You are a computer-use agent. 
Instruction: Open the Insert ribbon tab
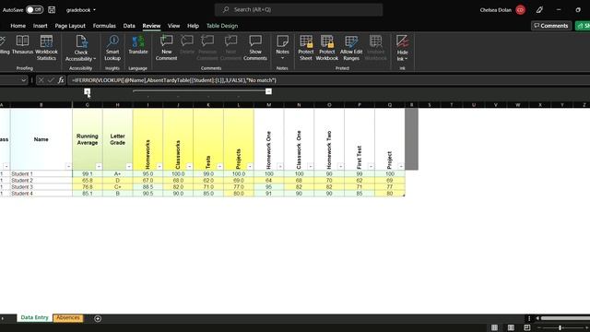(41, 26)
